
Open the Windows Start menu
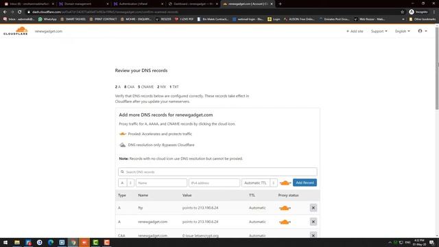5,242
